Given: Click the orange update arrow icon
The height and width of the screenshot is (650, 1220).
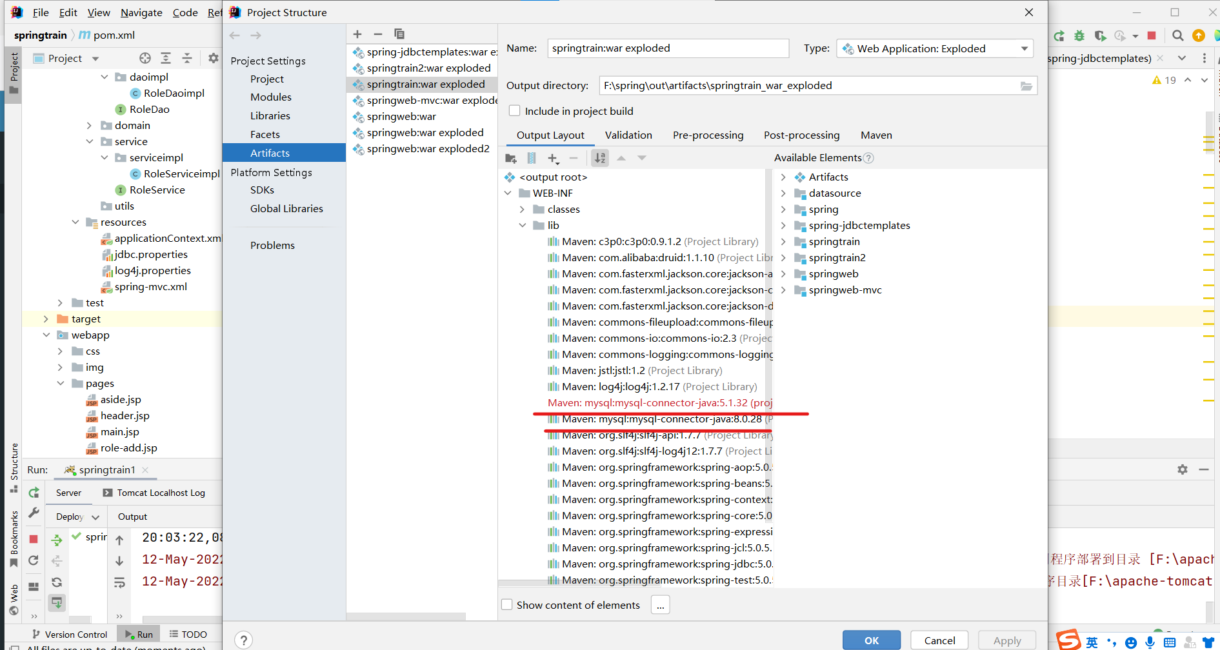Looking at the screenshot, I should 1199,36.
